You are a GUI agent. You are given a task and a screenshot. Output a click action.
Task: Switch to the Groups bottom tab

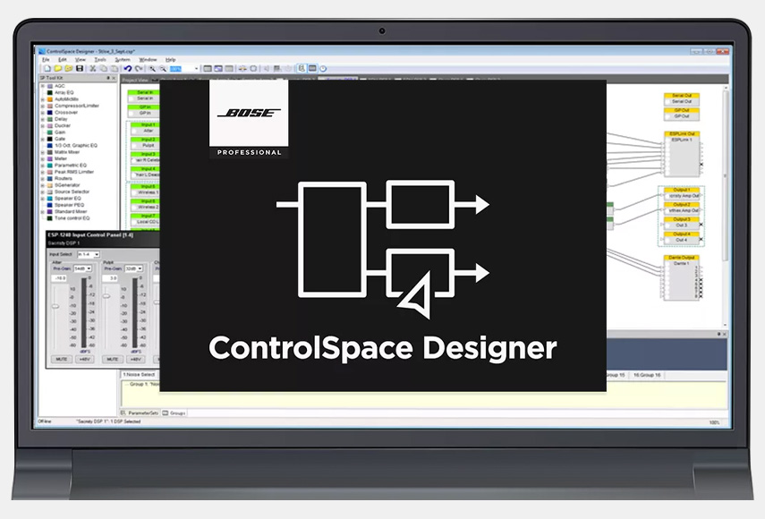[x=174, y=413]
